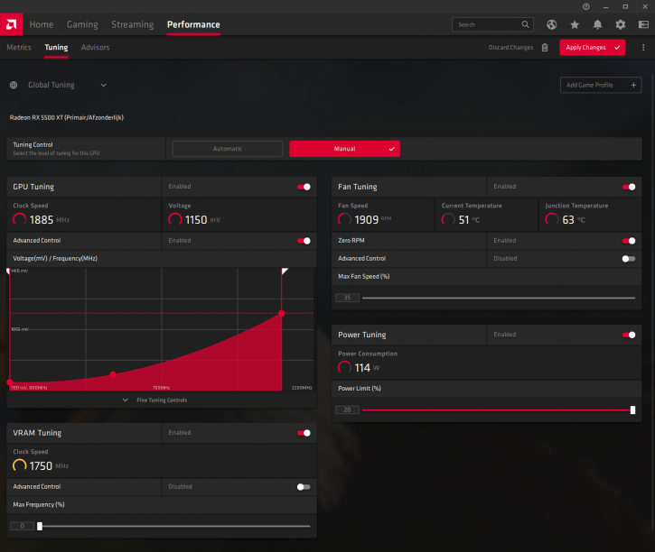Switch to the Metrics tab
This screenshot has height=552, width=655.
19,48
